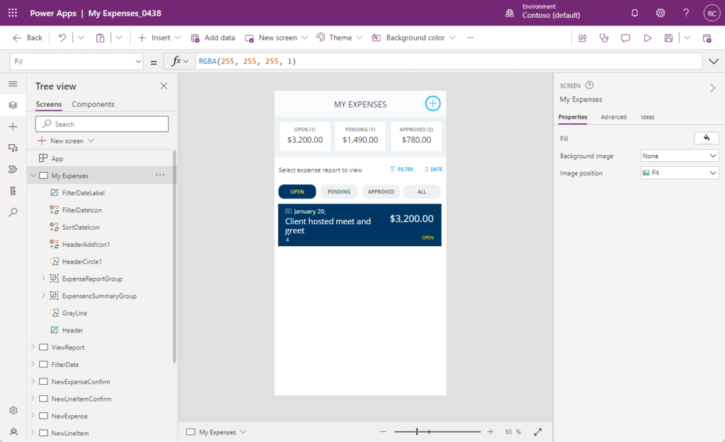Open the virtual agent icon at bottom
This screenshot has width=725, height=442.
(13, 431)
